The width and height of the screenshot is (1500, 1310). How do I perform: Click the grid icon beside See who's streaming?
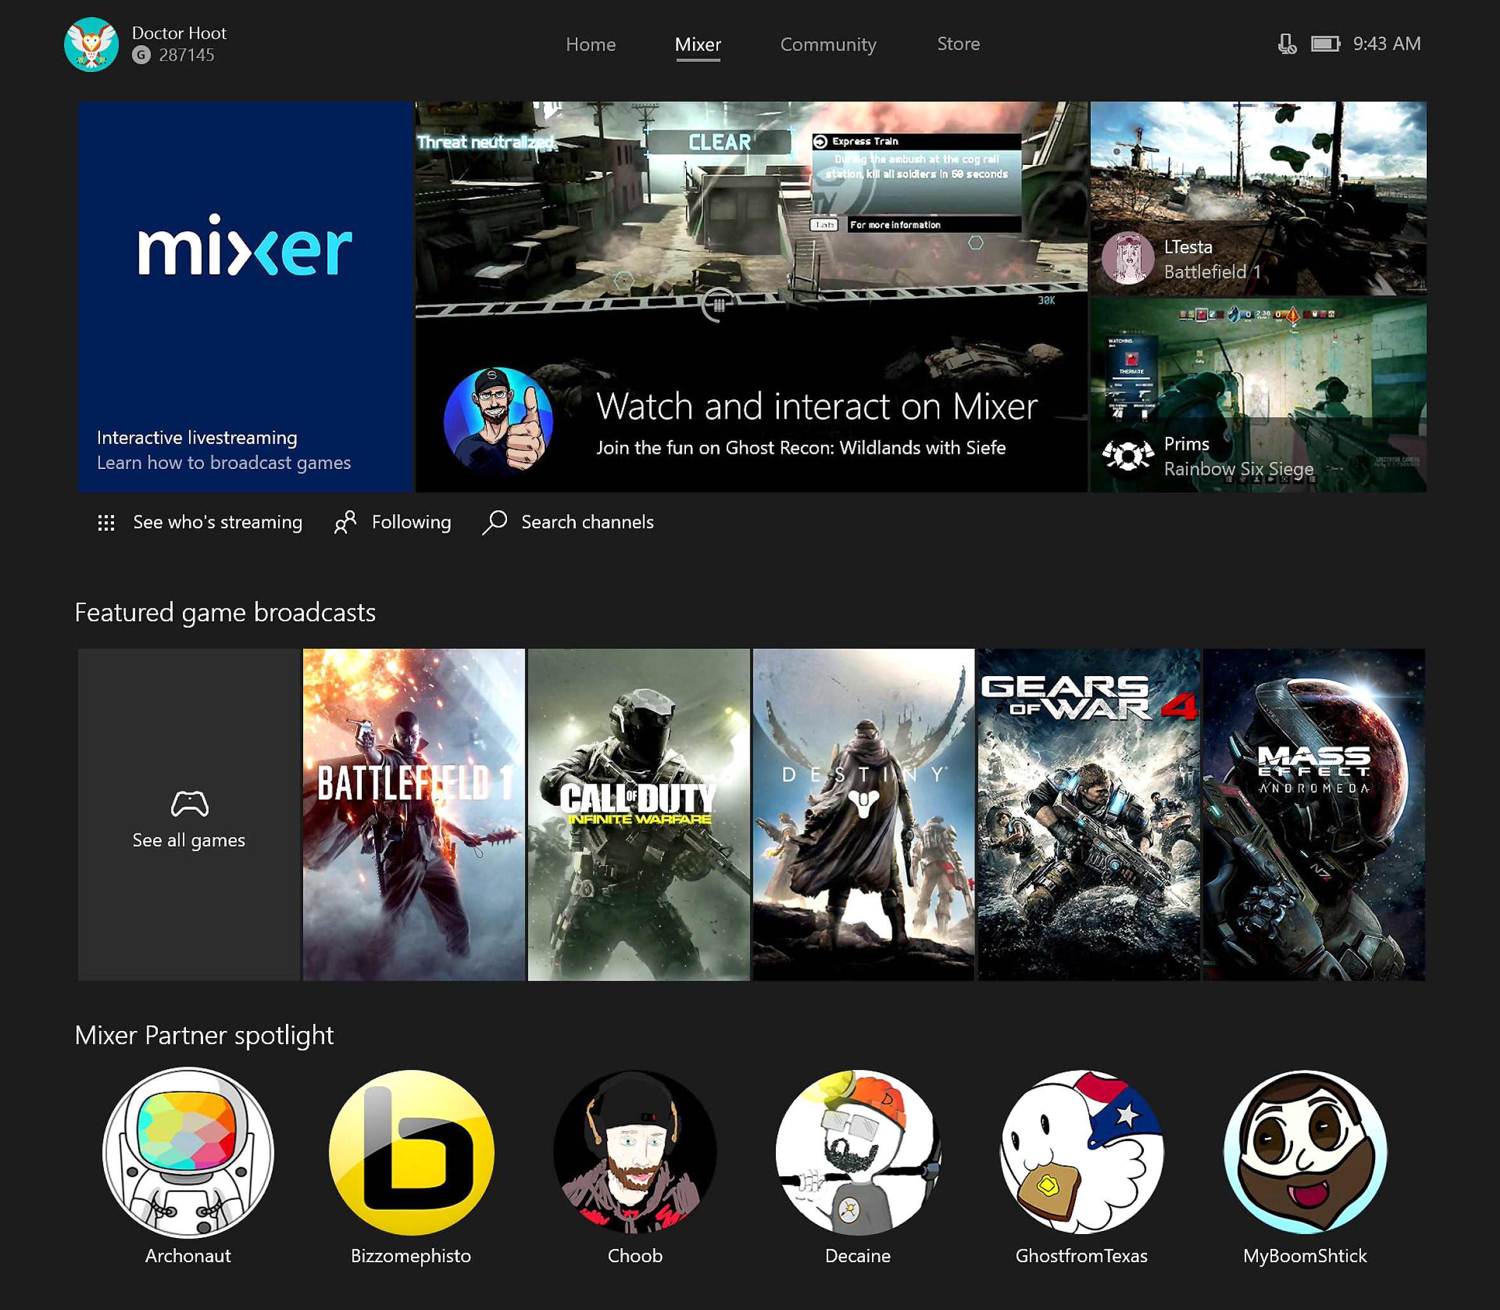106,522
